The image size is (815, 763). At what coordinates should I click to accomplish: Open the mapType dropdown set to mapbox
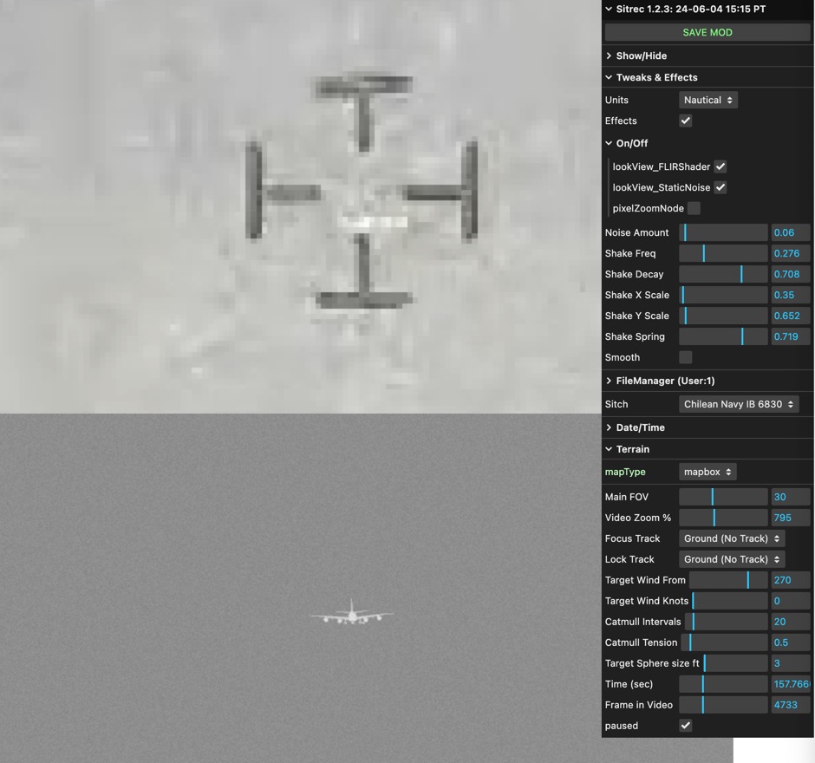tap(707, 472)
